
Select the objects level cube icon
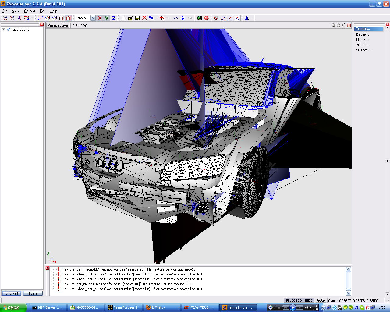pos(62,18)
